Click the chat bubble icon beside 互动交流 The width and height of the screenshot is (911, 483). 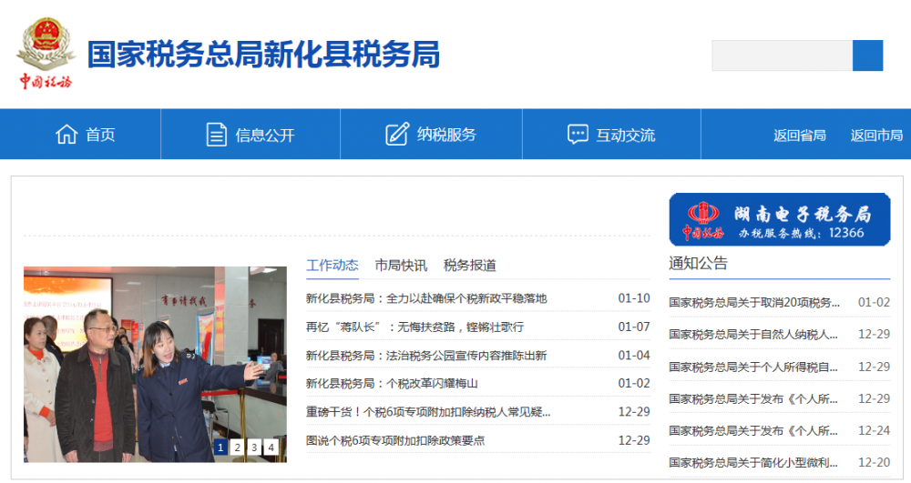tap(578, 135)
